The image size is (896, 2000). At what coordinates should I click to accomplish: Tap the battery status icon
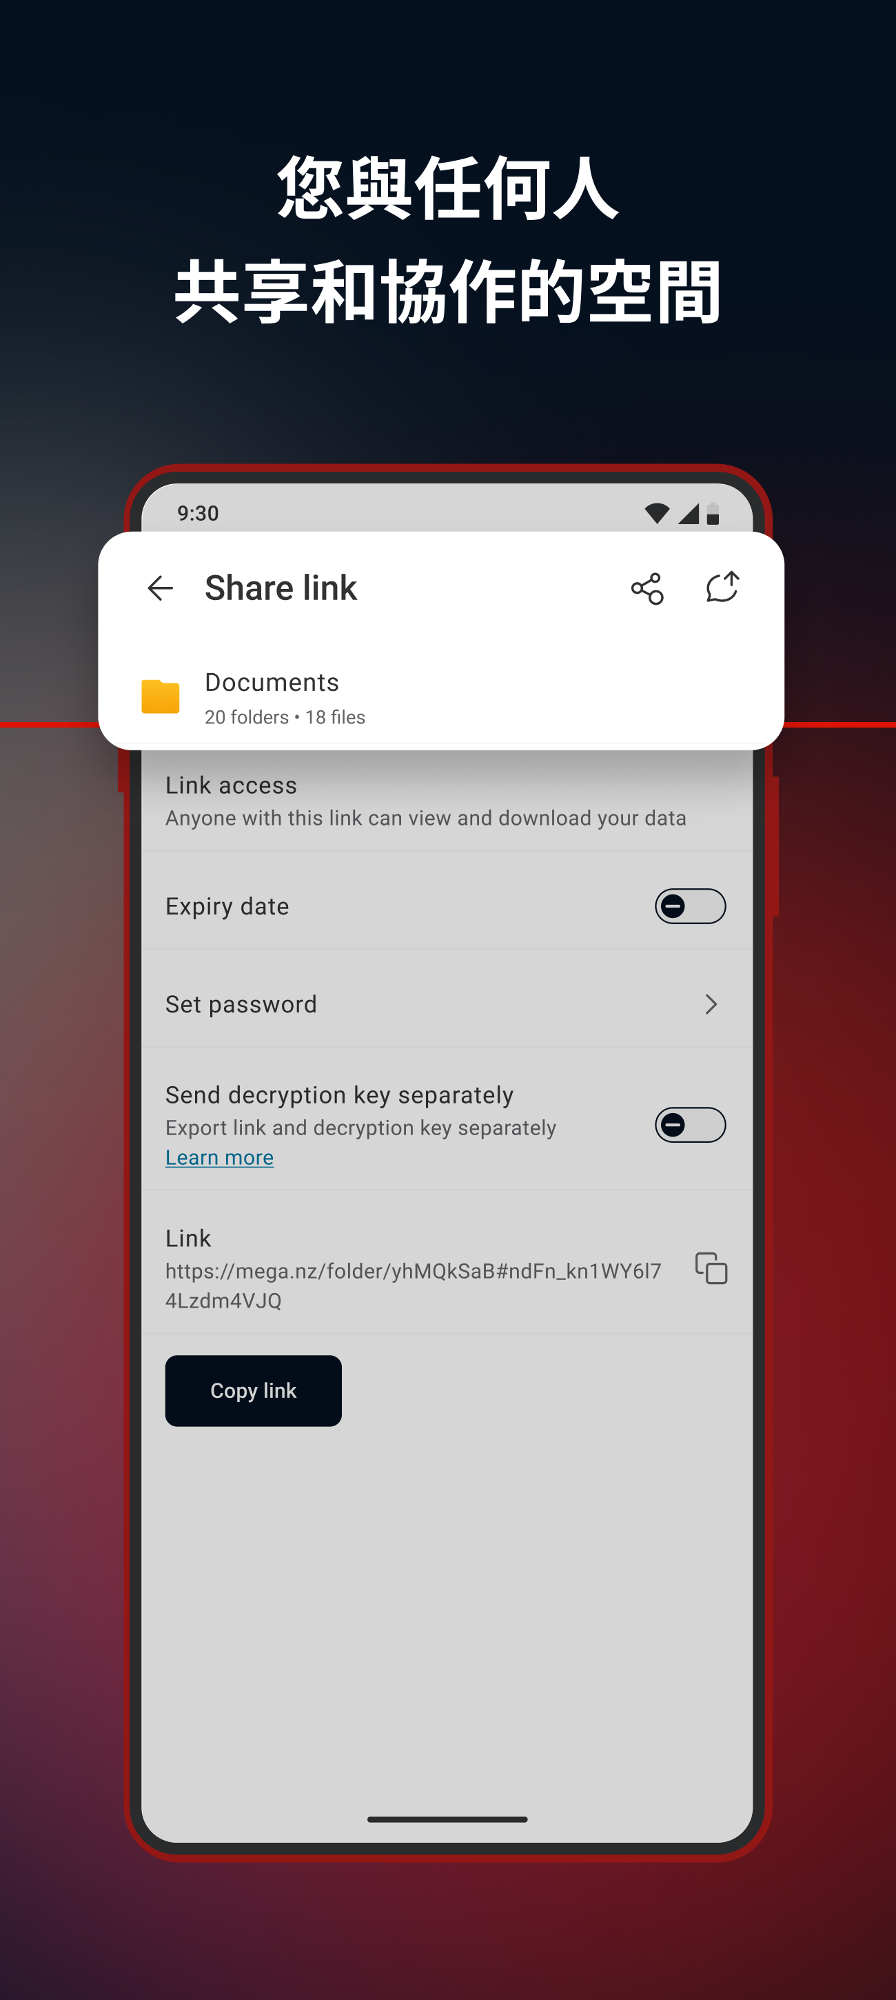pos(713,513)
